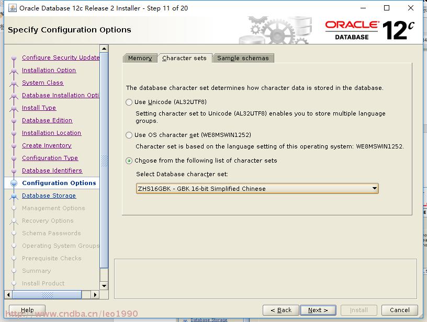This screenshot has height=322, width=427.
Task: Maximize the installer window
Action: click(x=386, y=8)
